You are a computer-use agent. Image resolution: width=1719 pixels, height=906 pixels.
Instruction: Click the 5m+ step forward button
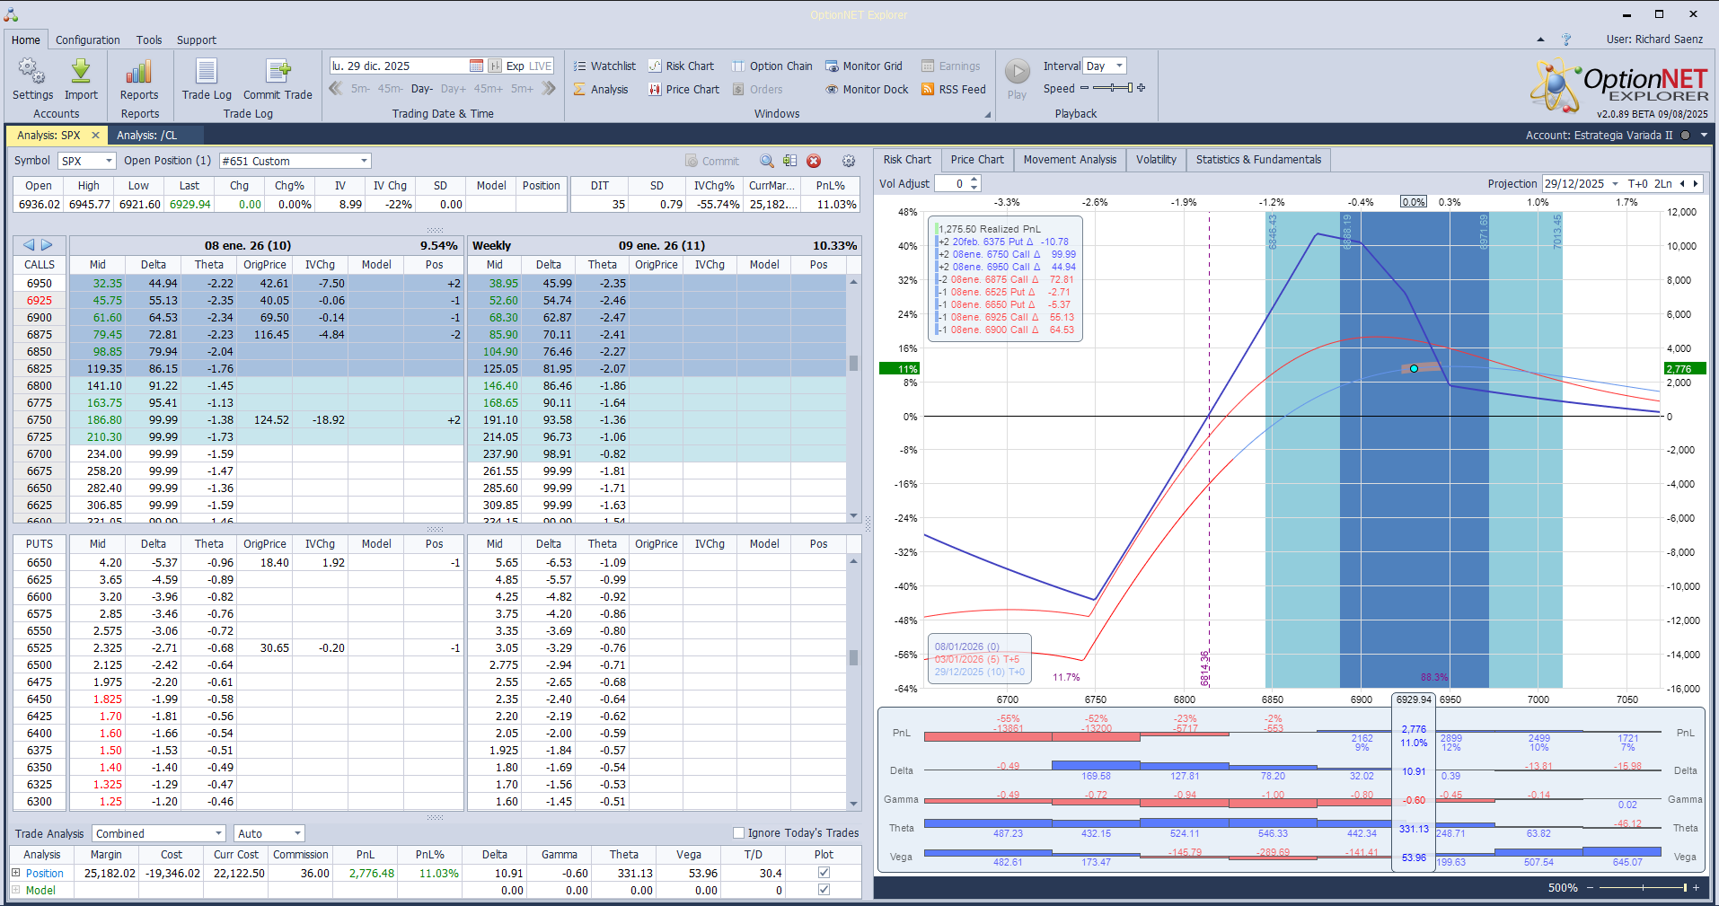pyautogui.click(x=522, y=89)
